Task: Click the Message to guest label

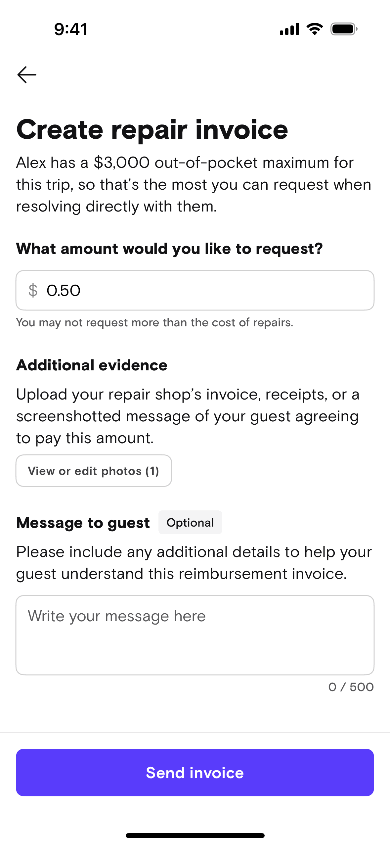Action: click(x=83, y=523)
